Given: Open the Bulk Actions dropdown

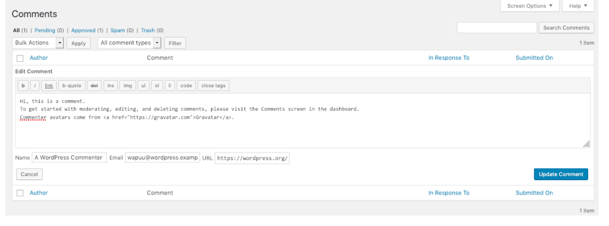Looking at the screenshot, I should pyautogui.click(x=37, y=43).
